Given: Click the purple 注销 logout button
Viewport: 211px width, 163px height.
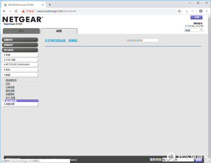Looking at the screenshot, I should pyautogui.click(x=197, y=17).
